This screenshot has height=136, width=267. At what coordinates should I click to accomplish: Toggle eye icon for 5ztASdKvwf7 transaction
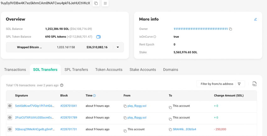click(x=10, y=106)
